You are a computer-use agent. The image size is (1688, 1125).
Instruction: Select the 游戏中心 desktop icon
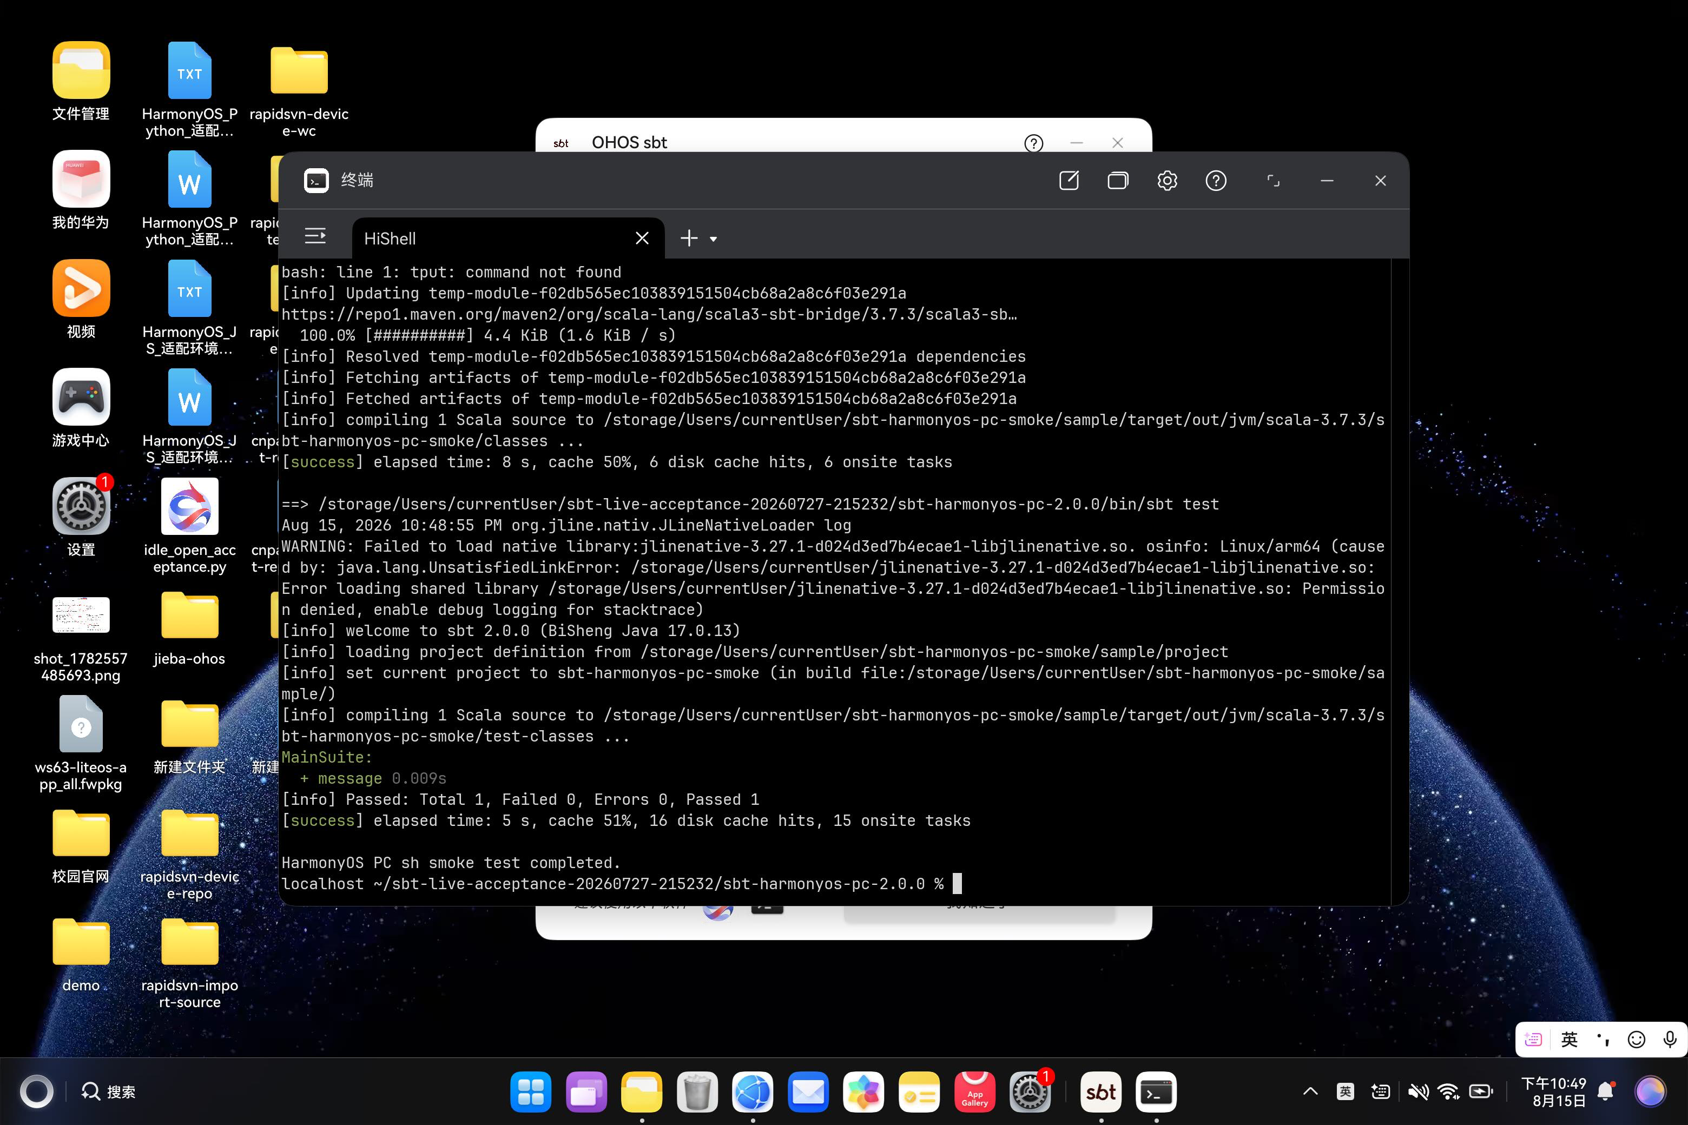coord(81,408)
